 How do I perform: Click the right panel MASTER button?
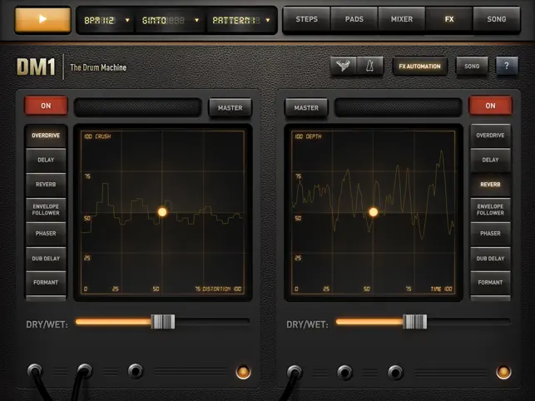[x=306, y=108]
